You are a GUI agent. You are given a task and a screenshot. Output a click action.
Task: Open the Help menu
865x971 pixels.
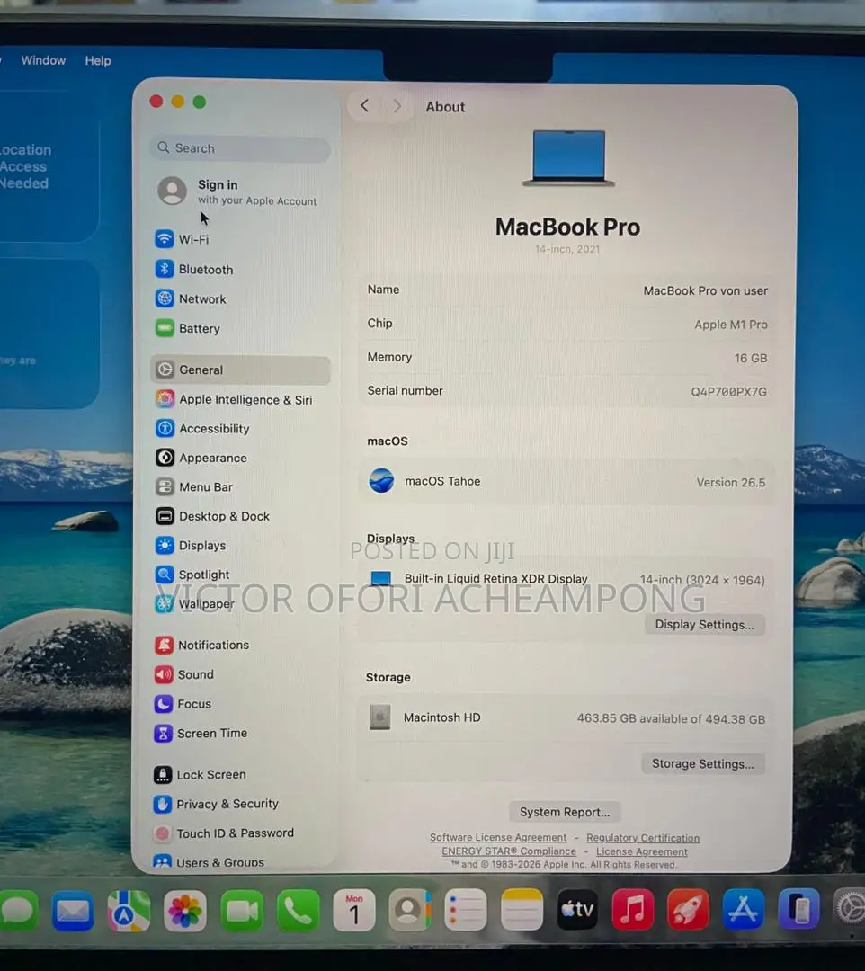point(98,61)
